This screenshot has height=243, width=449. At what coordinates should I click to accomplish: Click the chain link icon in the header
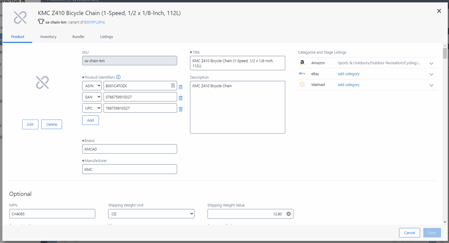(20, 17)
